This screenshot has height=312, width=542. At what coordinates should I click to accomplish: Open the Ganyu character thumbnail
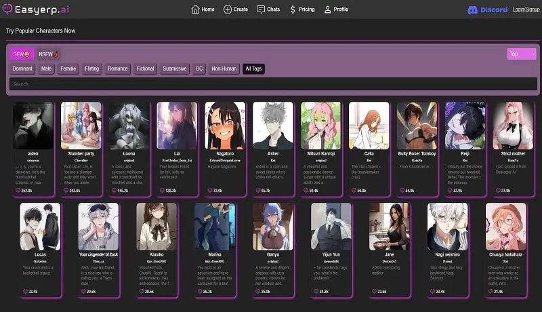click(273, 226)
